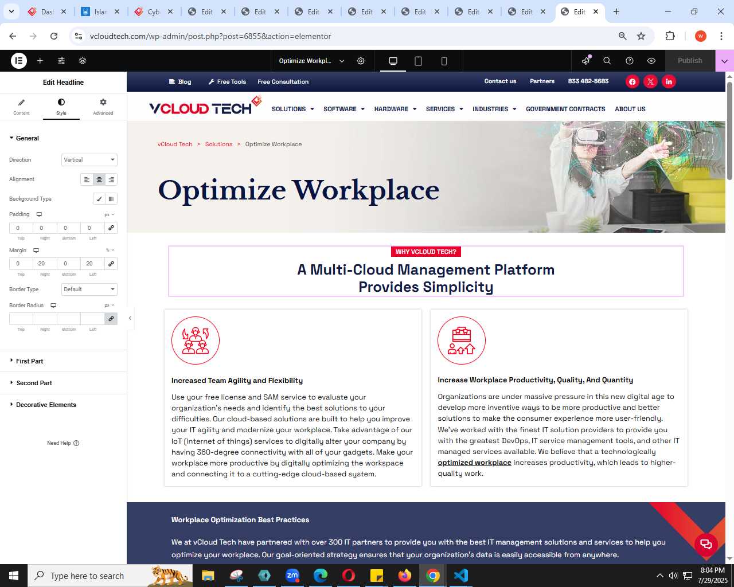Image resolution: width=734 pixels, height=587 pixels.
Task: Switch to tablet responsive view
Action: (419, 61)
